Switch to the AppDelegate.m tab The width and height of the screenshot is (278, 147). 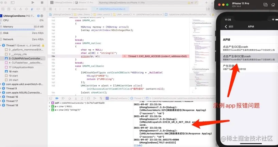78,9
